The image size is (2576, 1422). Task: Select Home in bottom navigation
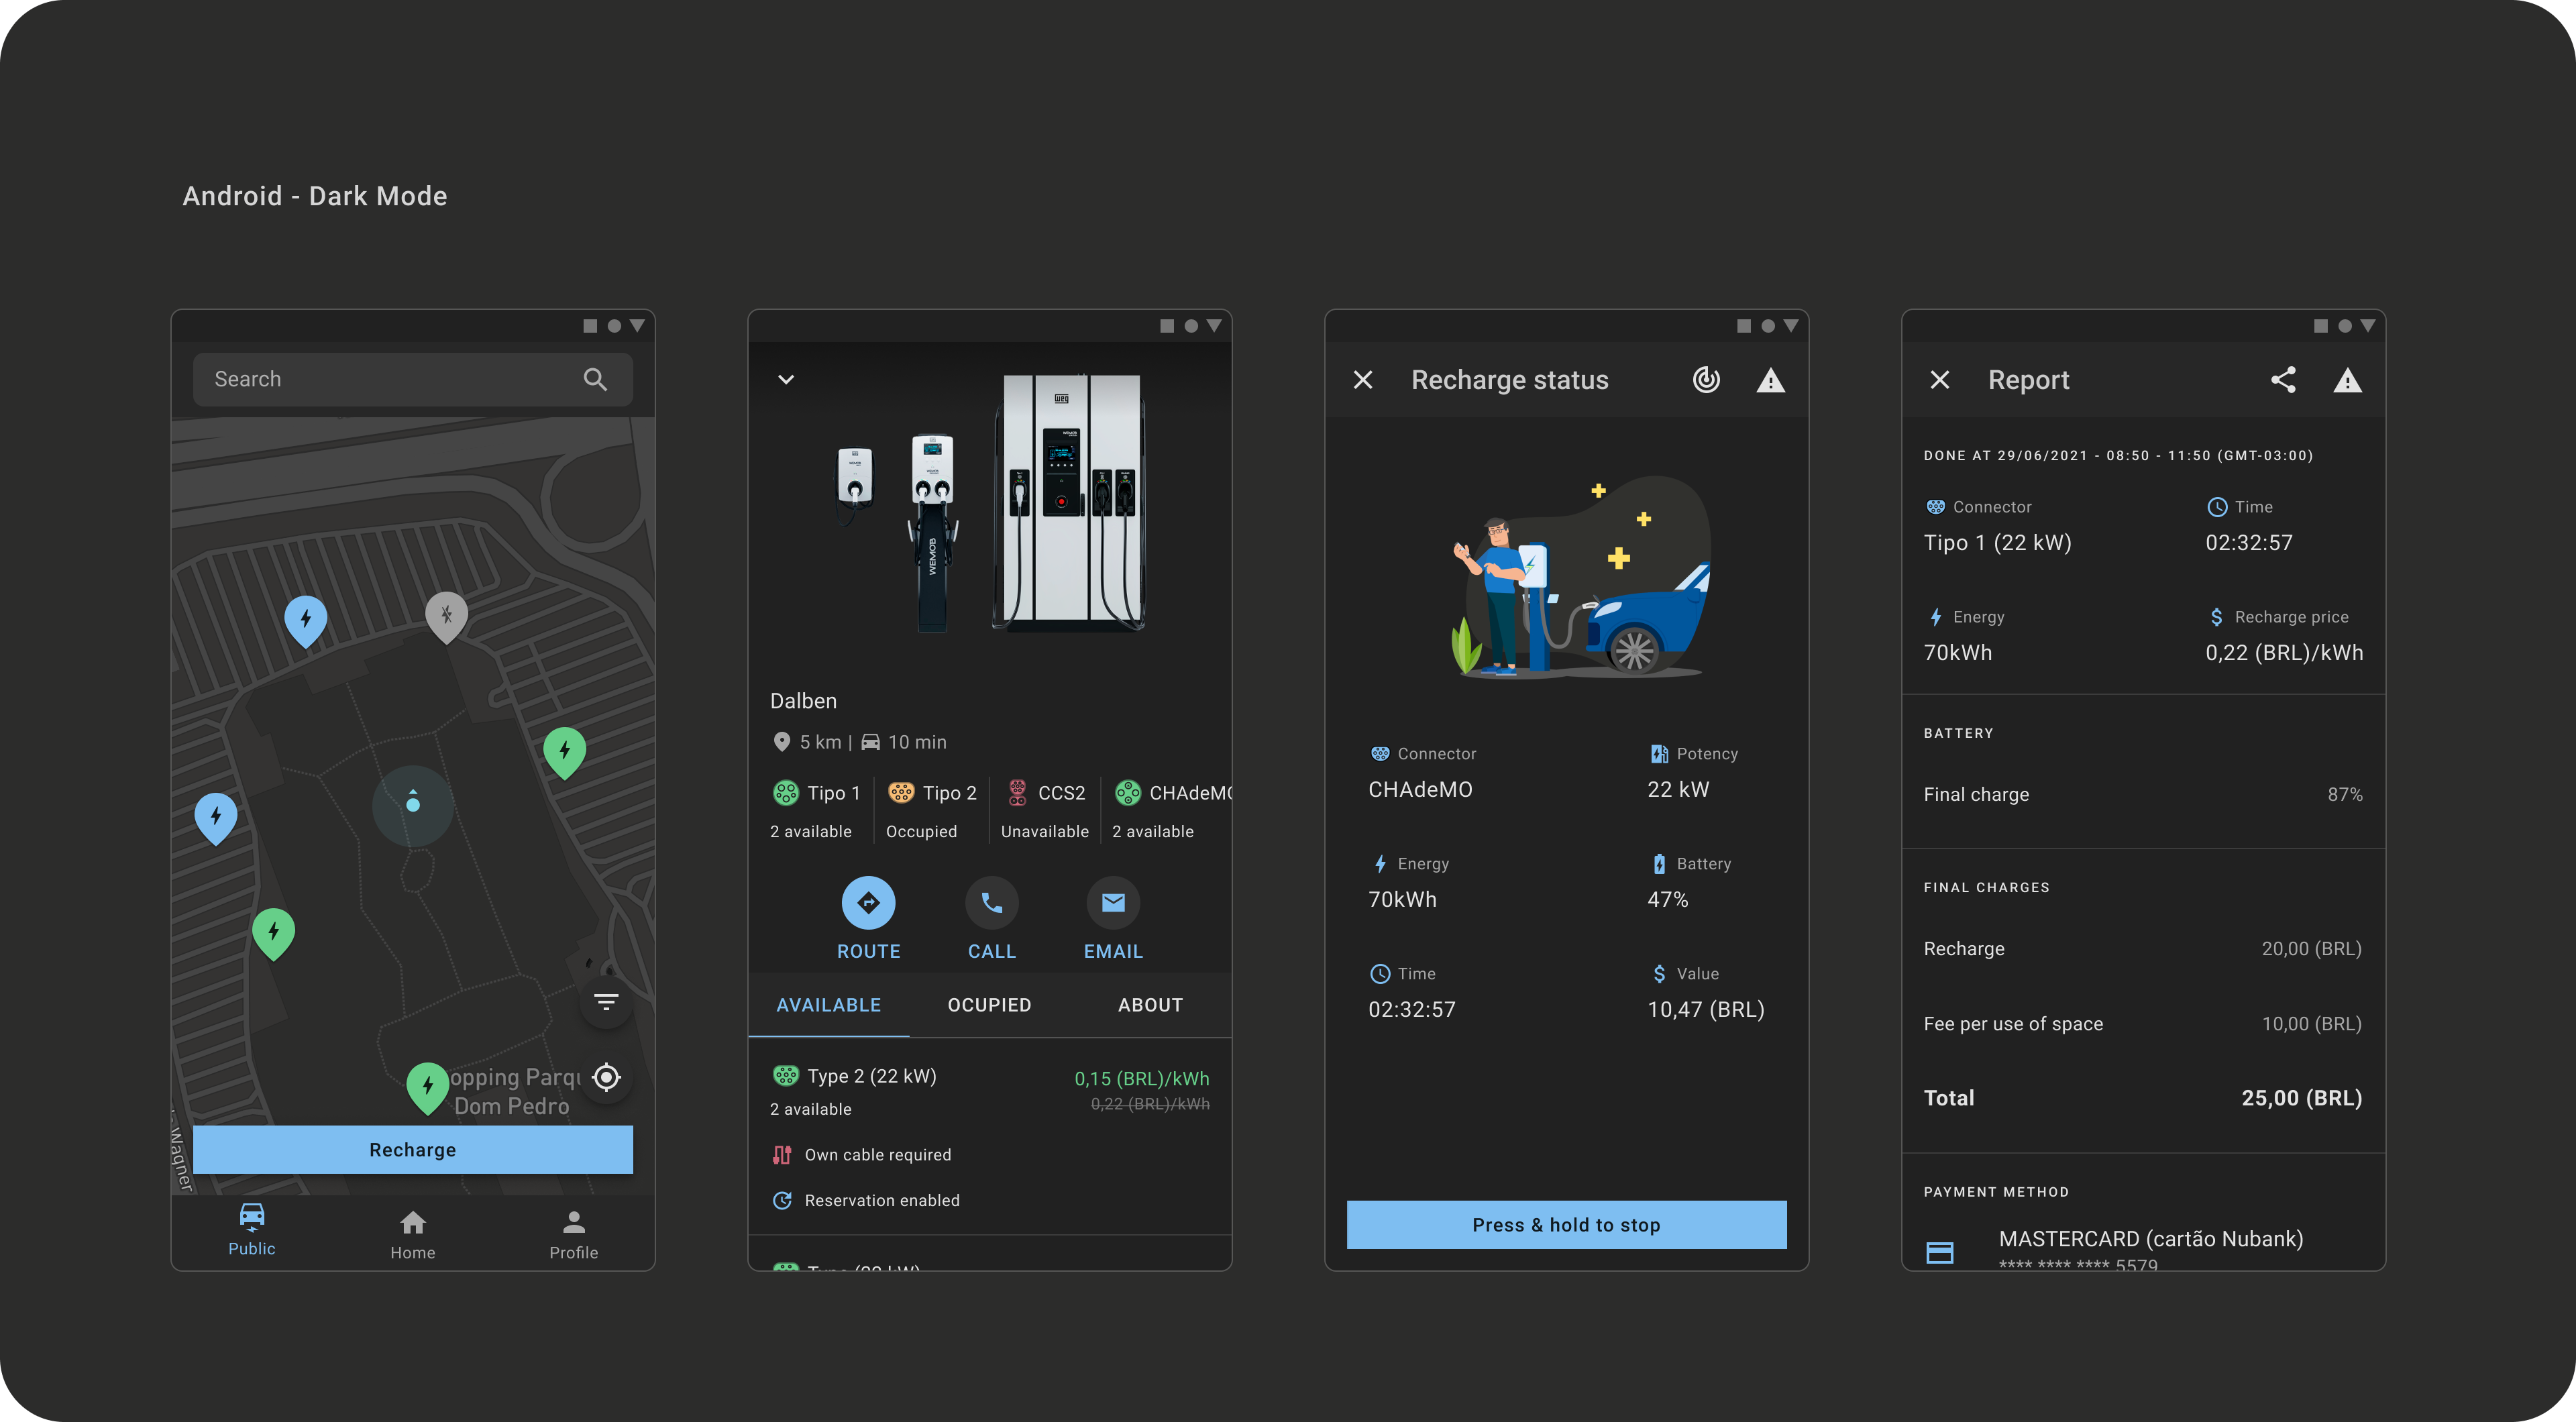(x=412, y=1234)
